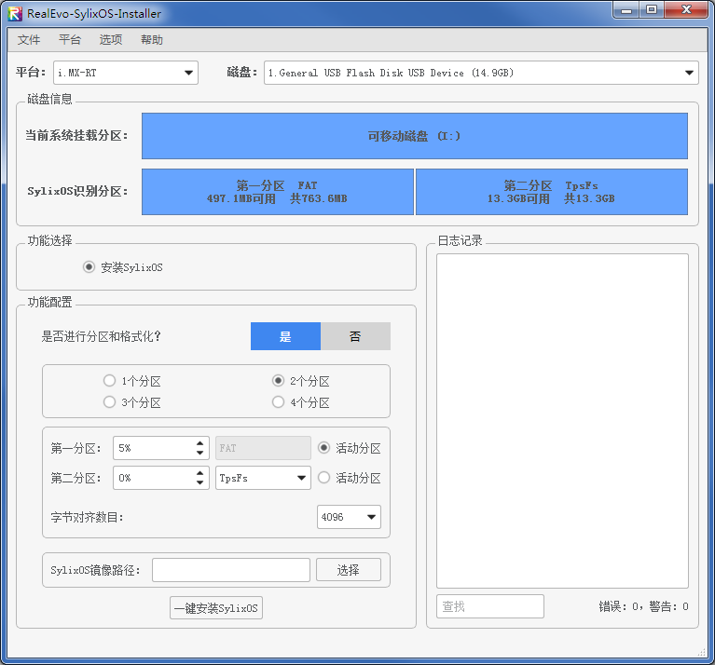
Task: Click the RealEvo app icon in title bar
Action: (15, 14)
